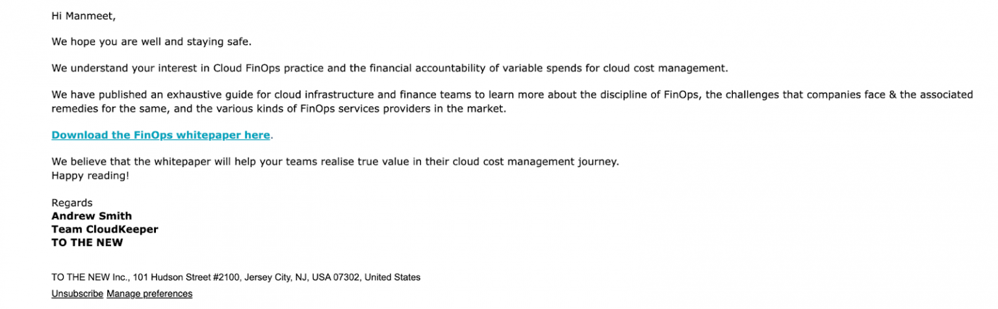Click 'United States' in footer address
Viewport: 998px width, 309px height.
click(392, 278)
